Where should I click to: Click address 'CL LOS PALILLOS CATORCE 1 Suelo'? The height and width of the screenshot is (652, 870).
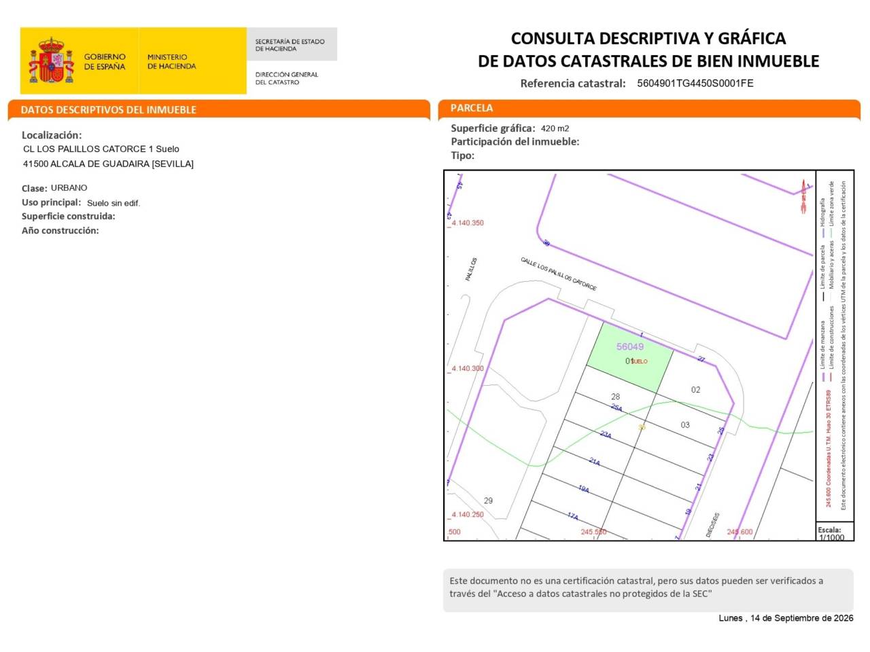point(101,149)
